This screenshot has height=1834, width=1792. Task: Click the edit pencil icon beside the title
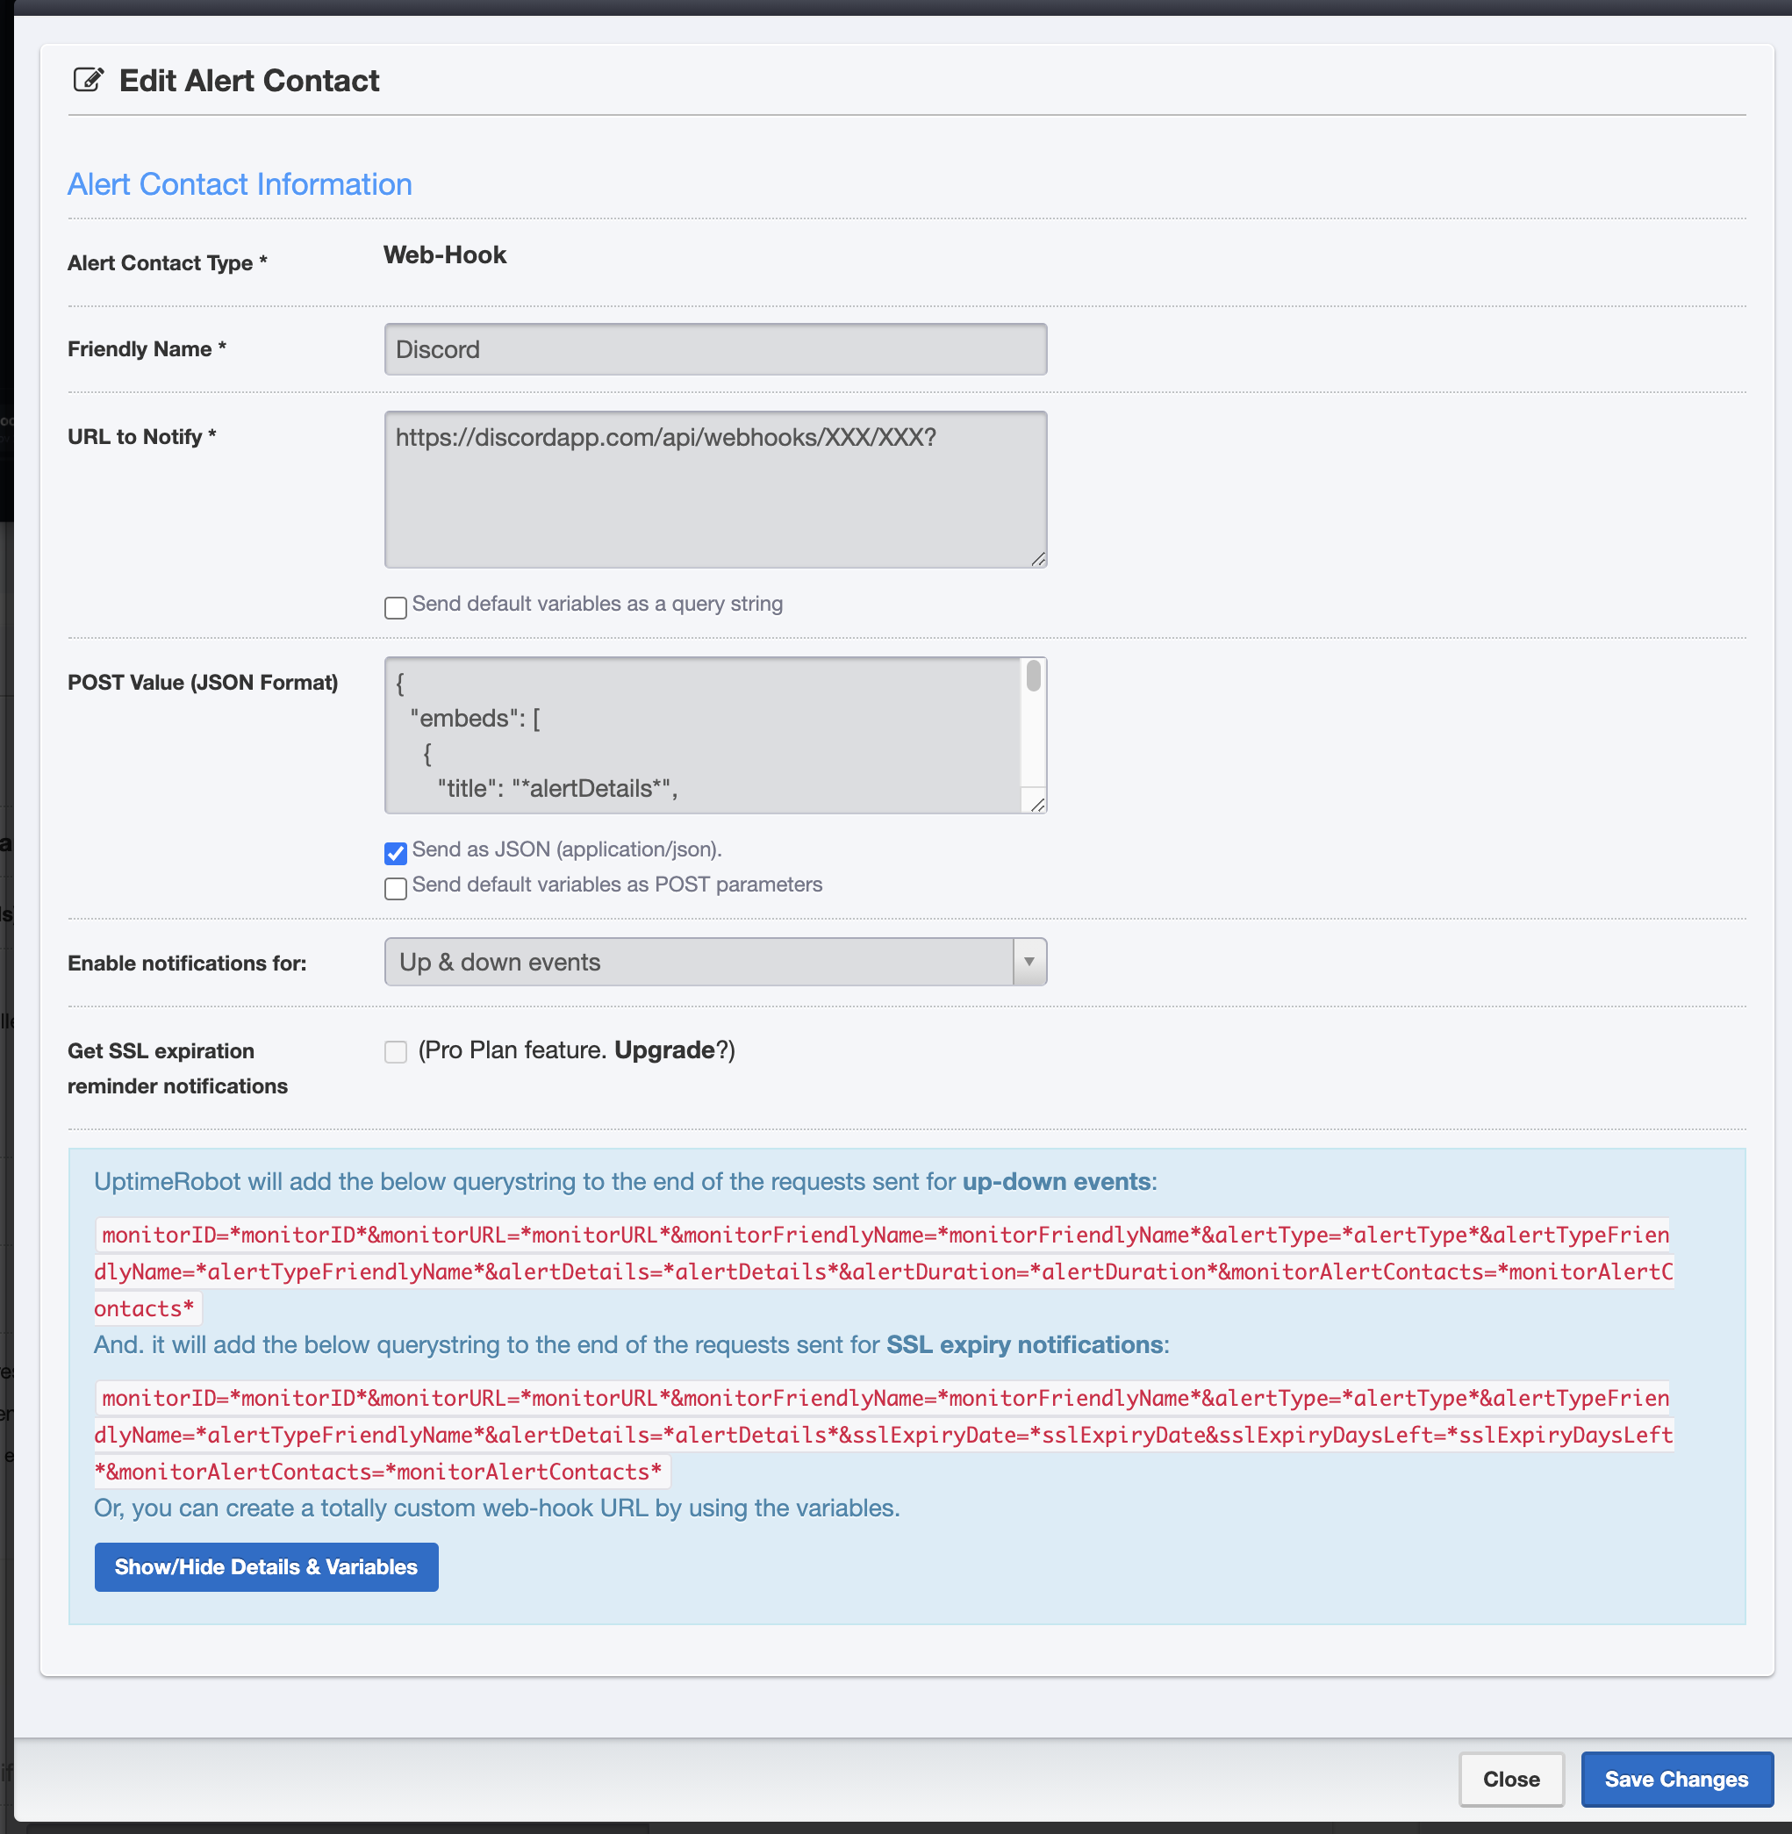[88, 80]
